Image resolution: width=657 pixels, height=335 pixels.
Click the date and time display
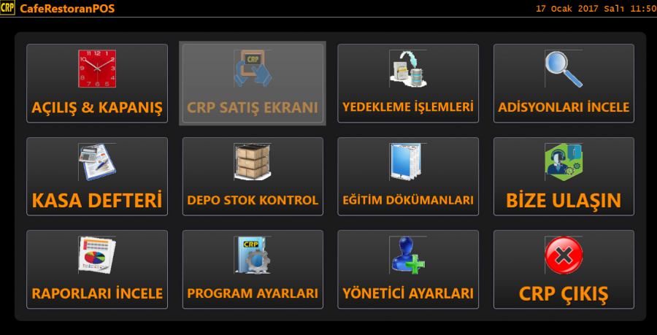(x=596, y=8)
